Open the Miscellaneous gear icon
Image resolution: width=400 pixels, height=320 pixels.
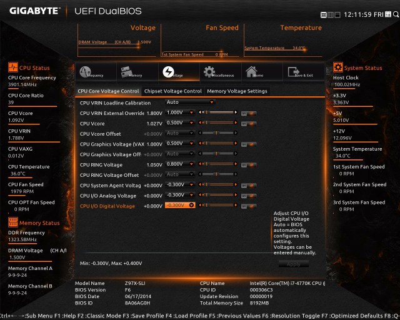coord(209,72)
